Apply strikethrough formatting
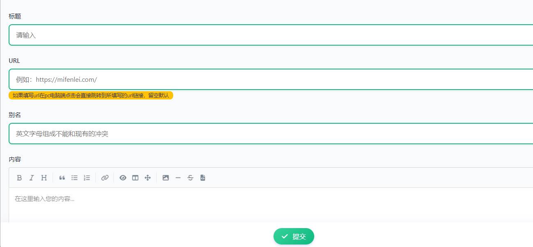The width and height of the screenshot is (533, 247). coord(190,178)
